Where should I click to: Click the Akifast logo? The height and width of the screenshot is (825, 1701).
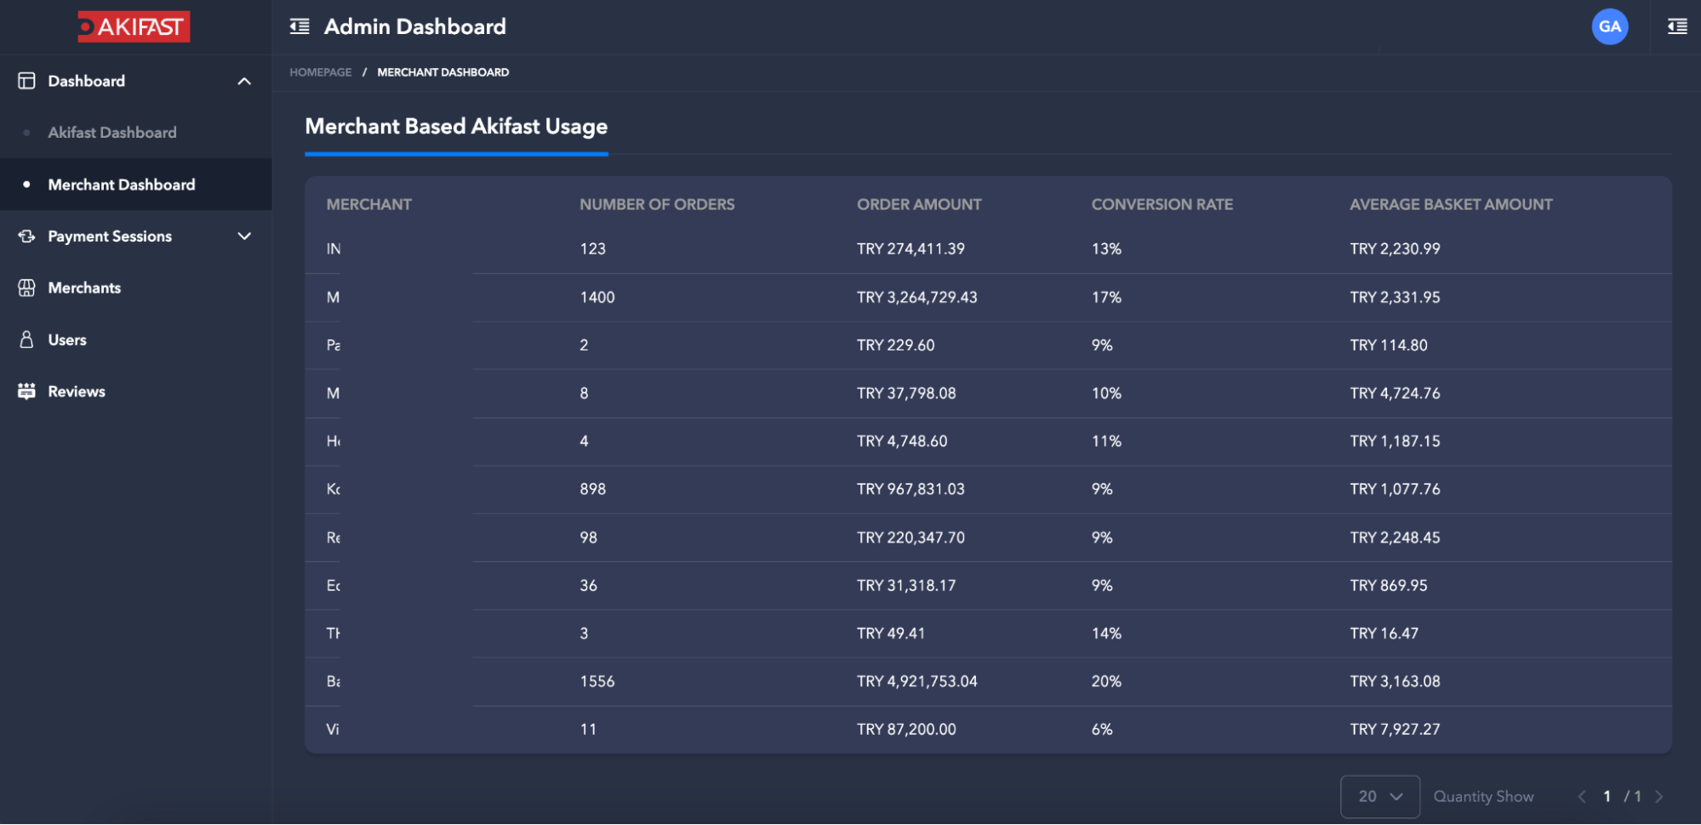[x=134, y=27]
